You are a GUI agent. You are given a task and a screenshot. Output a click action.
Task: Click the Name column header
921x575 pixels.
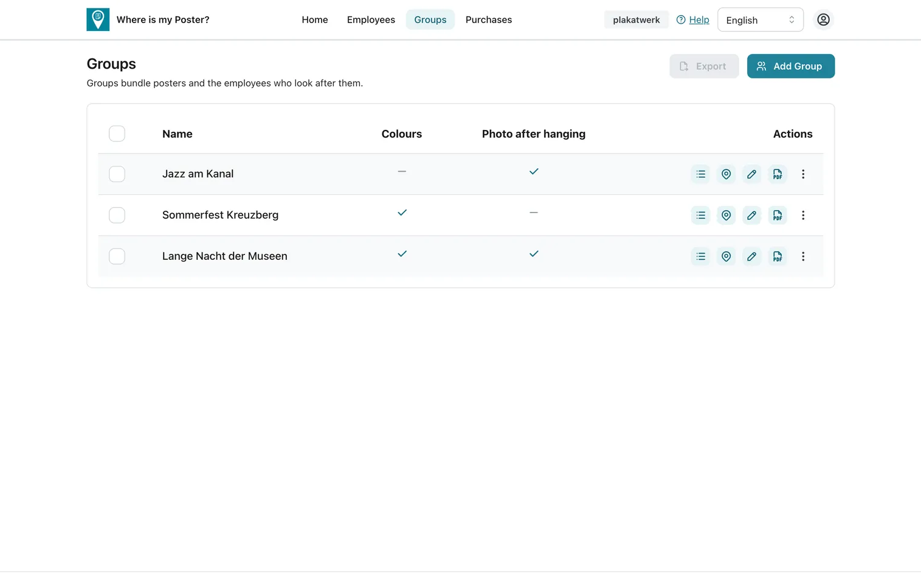point(177,134)
